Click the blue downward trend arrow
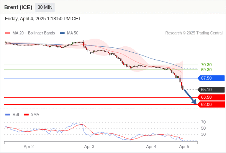This screenshot has height=153, width=226. (x=190, y=97)
